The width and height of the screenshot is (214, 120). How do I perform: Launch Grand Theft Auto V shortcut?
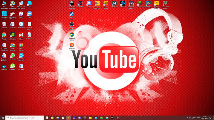(x=165, y=5)
